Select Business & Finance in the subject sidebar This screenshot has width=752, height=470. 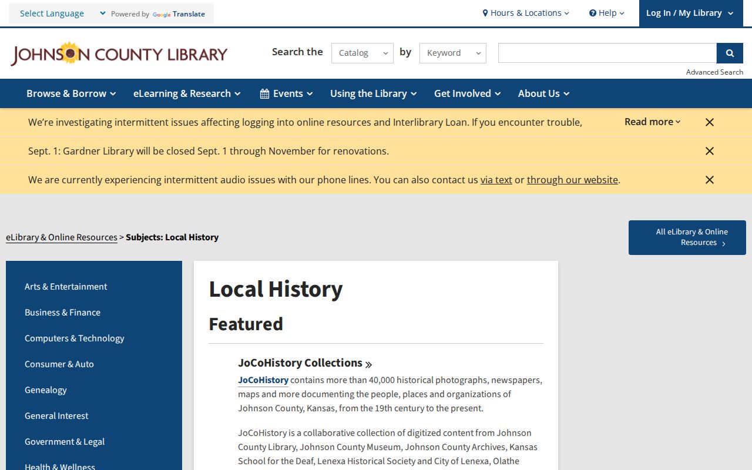tap(62, 313)
